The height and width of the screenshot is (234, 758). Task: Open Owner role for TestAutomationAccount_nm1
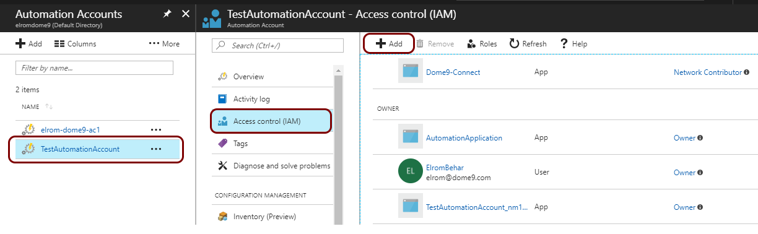click(x=684, y=207)
